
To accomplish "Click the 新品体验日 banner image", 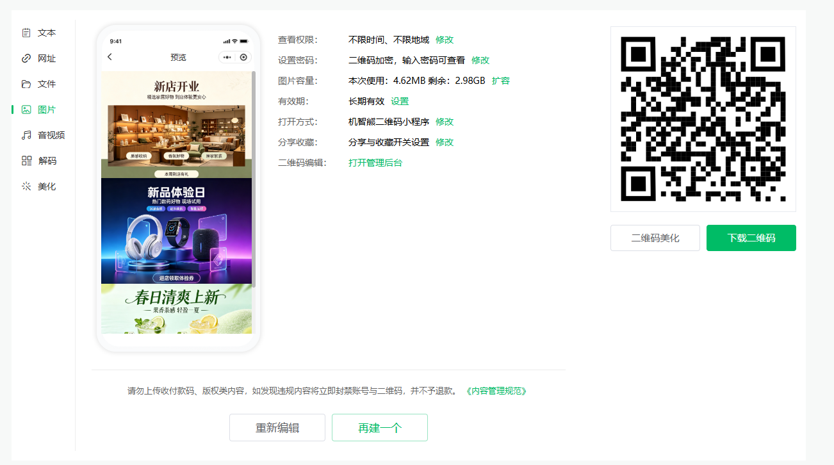I will coord(176,231).
